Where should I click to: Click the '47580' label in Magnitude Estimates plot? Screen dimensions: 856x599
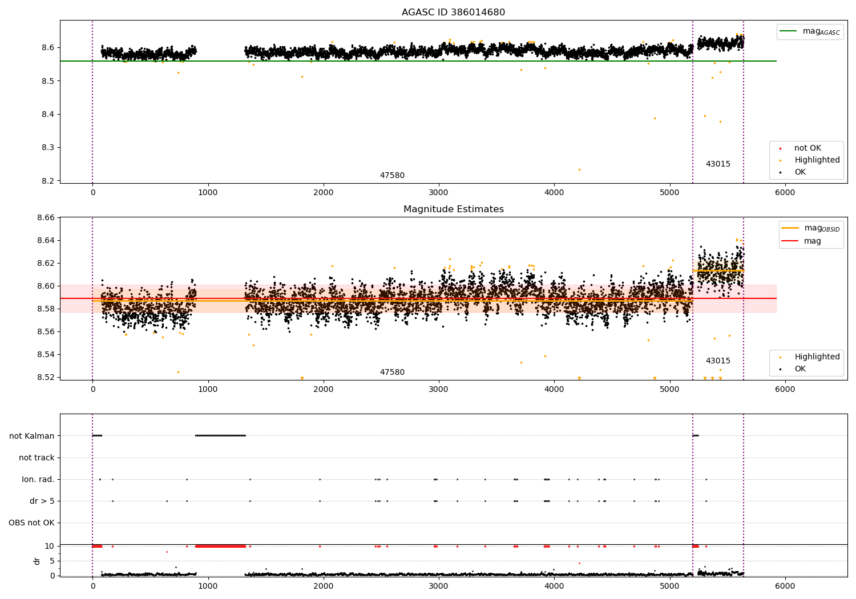392,373
